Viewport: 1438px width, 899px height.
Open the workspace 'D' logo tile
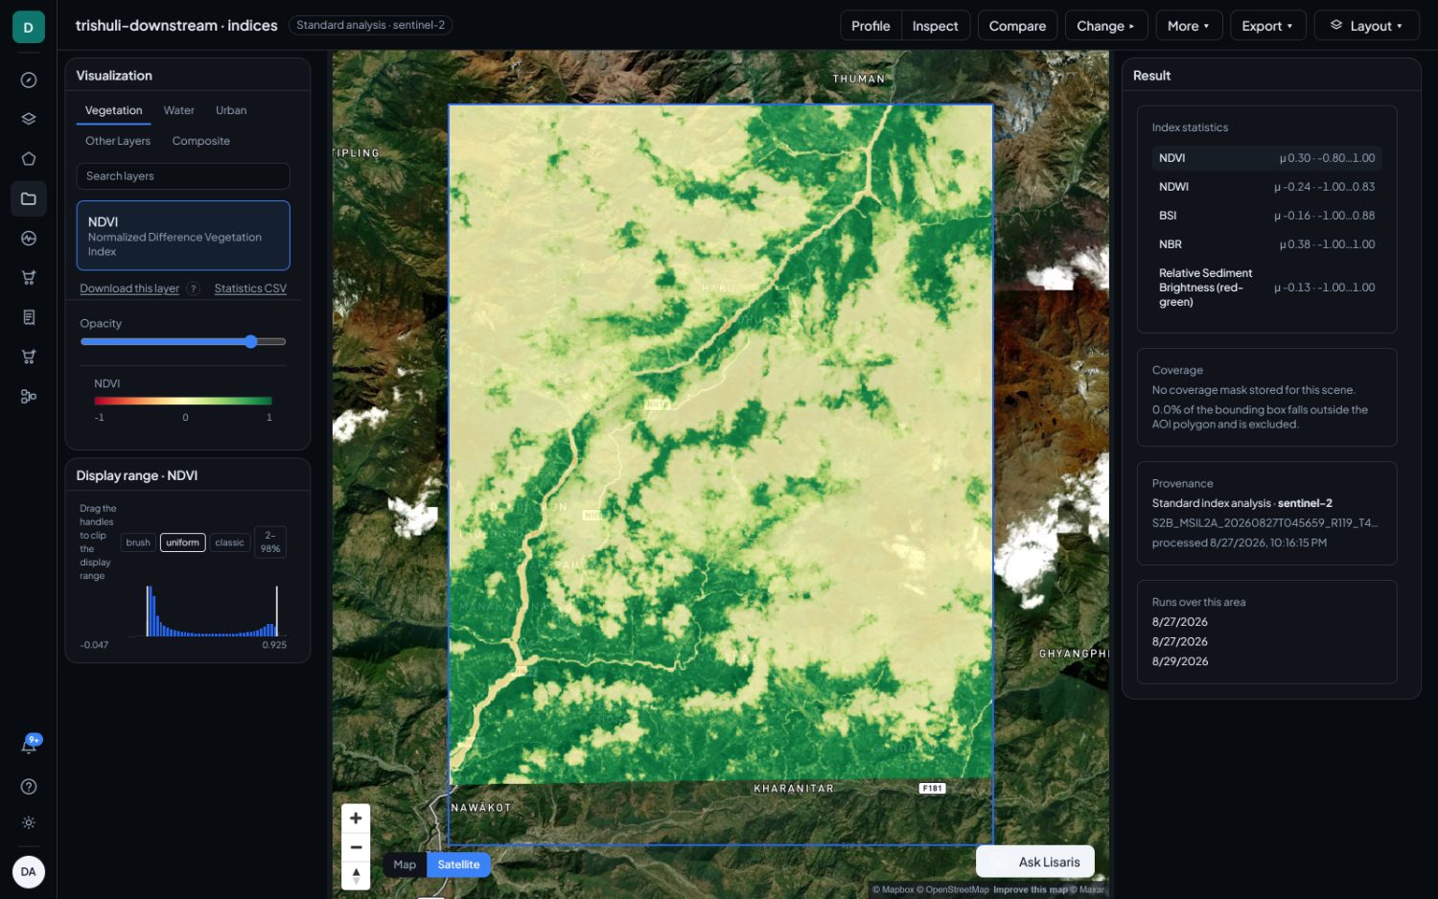[28, 27]
